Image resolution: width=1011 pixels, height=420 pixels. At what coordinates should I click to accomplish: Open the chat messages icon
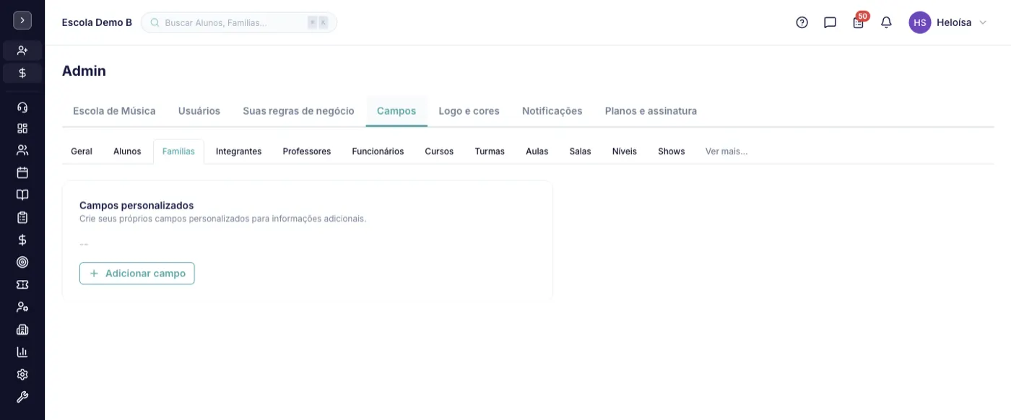click(830, 22)
